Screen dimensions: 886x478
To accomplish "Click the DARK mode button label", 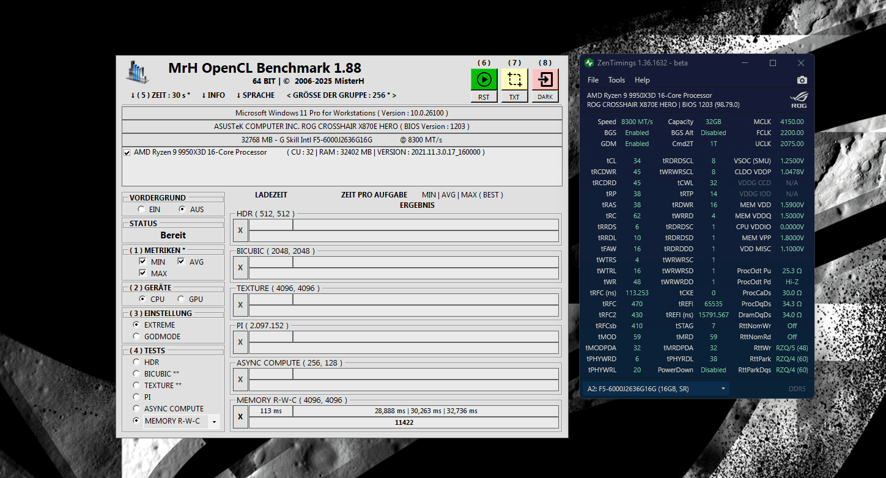I will (545, 97).
